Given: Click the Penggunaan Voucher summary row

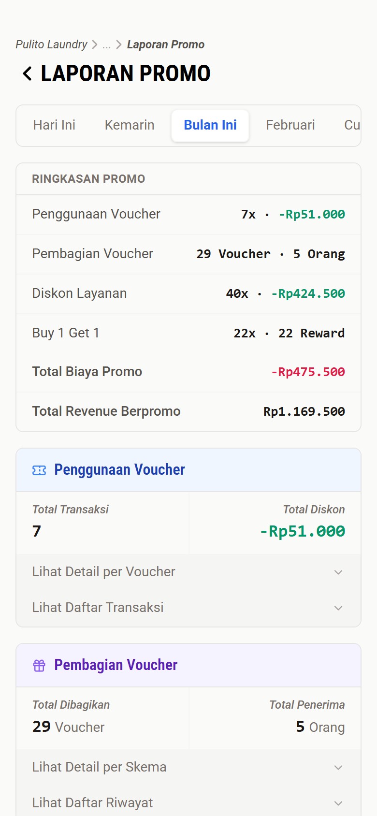Looking at the screenshot, I should (x=188, y=215).
